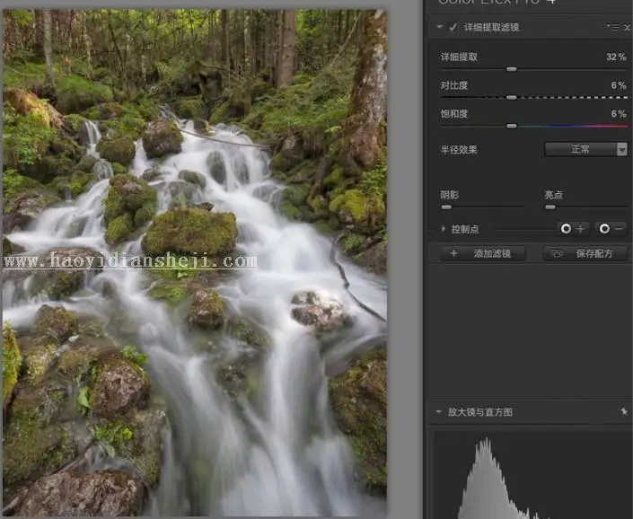Open the 半径效果 dropdown
633x519 pixels.
point(586,149)
